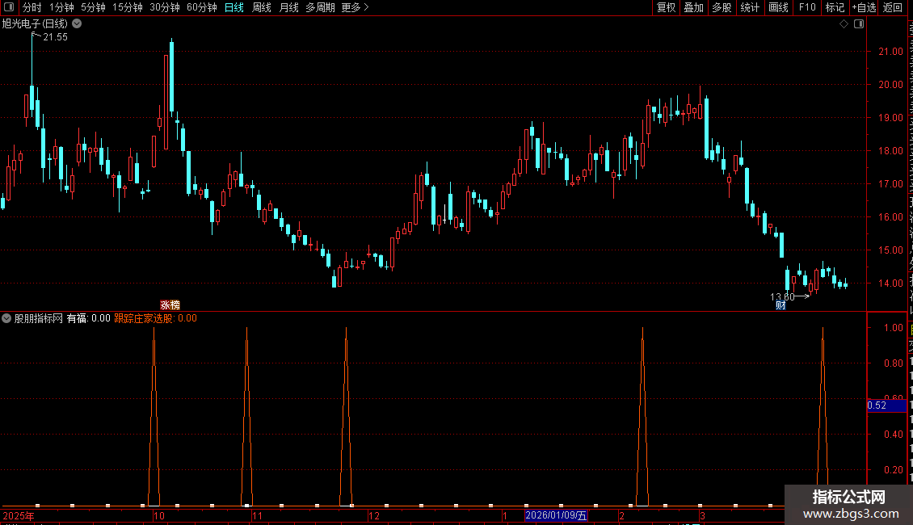The image size is (913, 525).
Task: Expand the 更多 periods menu
Action: point(356,7)
